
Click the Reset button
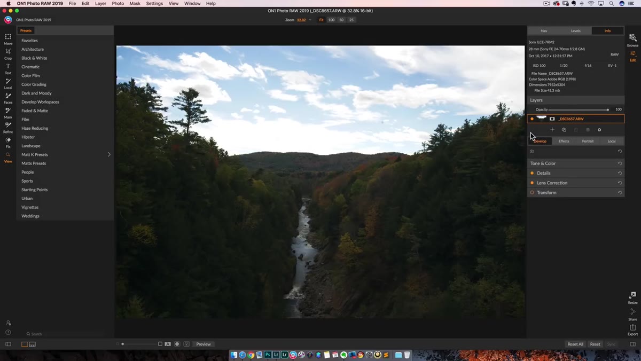coord(595,344)
